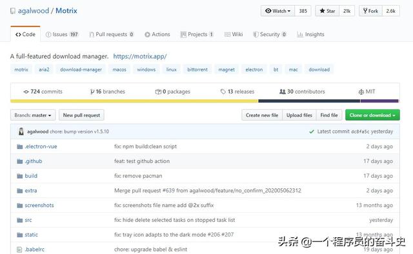Image resolution: width=413 pixels, height=254 pixels.
Task: Click the repository book icon
Action: (13, 11)
